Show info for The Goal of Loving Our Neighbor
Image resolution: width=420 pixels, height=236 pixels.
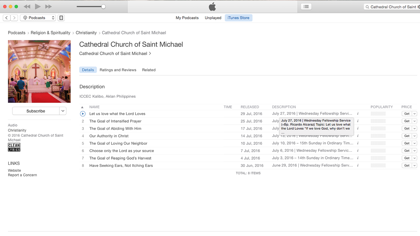358,143
